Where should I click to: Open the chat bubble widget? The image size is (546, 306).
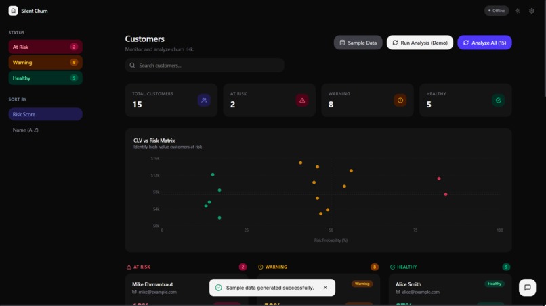(x=527, y=288)
